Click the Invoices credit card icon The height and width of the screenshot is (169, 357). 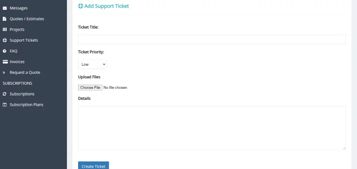5,62
